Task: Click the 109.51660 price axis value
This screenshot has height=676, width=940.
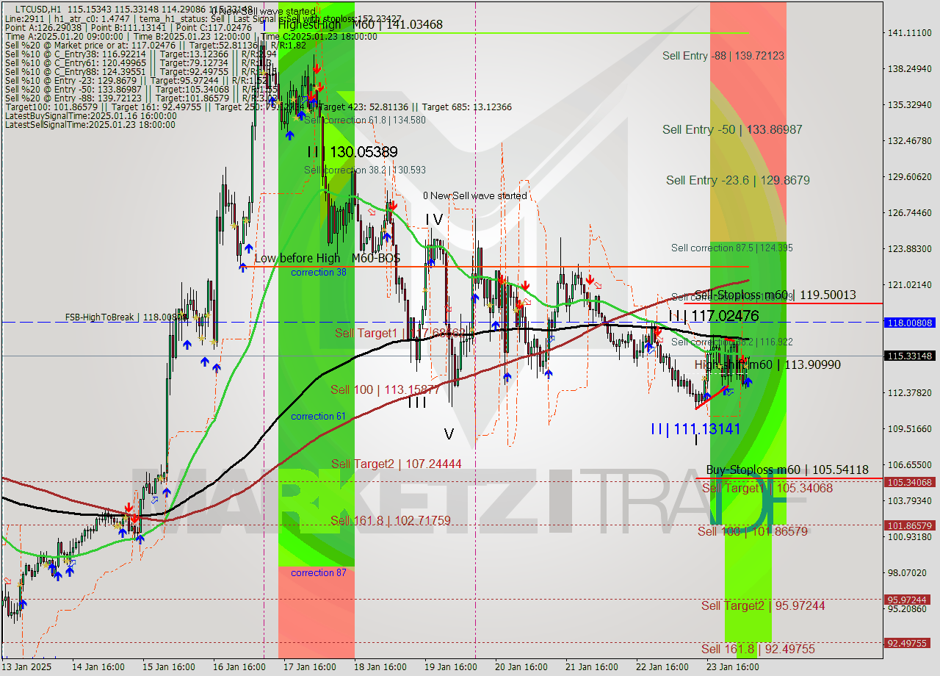Action: click(x=910, y=428)
